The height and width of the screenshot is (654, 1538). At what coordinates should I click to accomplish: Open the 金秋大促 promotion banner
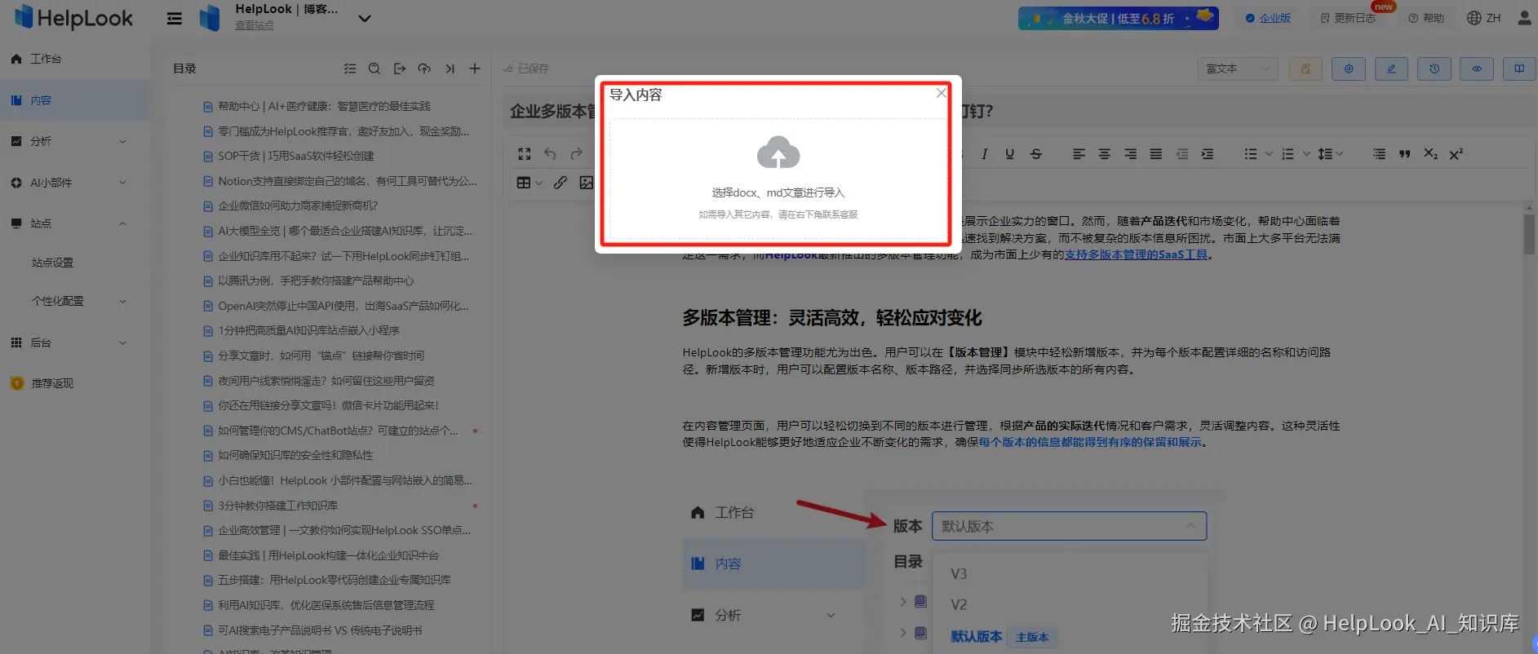pos(1118,18)
